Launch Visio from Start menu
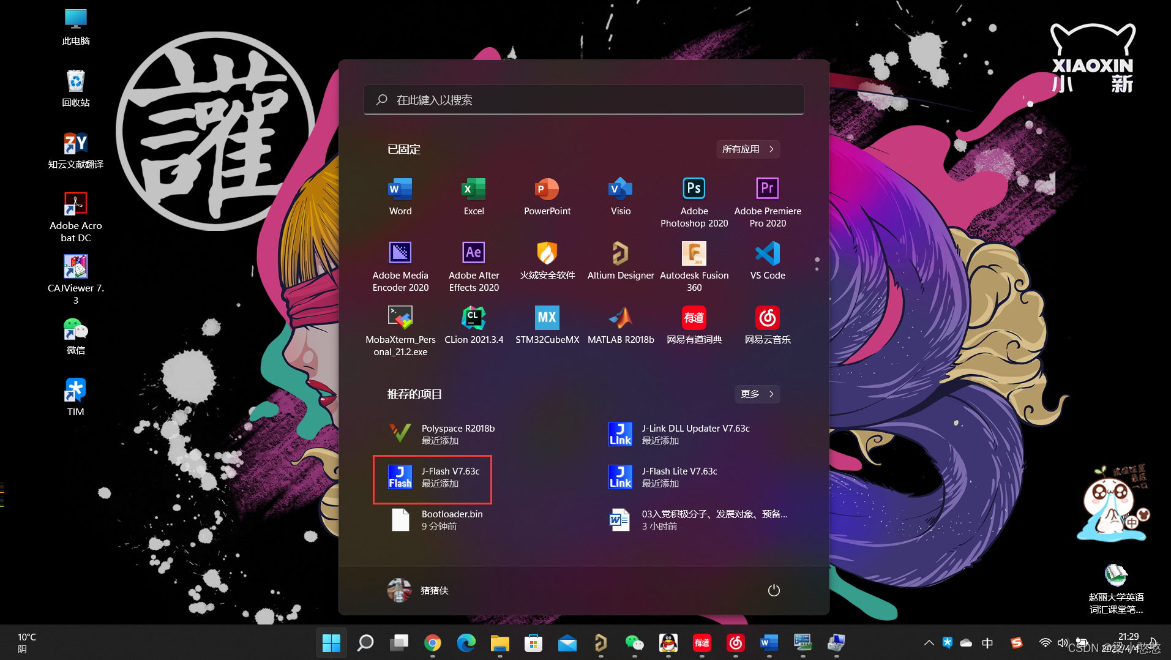 (621, 197)
